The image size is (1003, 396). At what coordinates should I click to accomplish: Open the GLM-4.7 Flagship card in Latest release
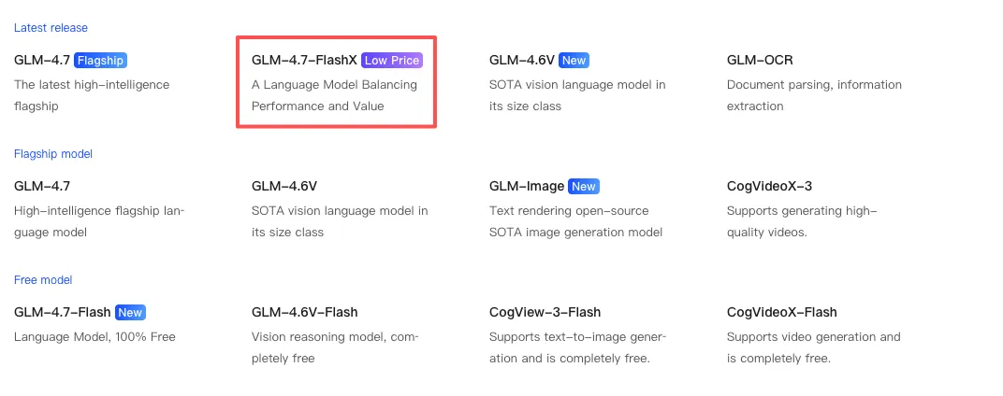pos(42,61)
